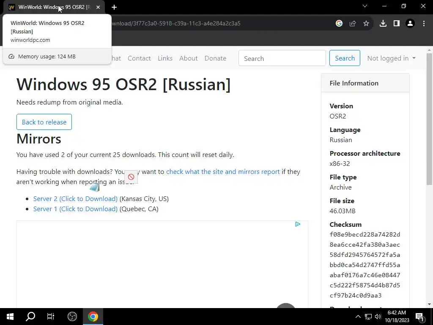This screenshot has width=433, height=325.
Task: Click the WinWorld favicon in the browser tab
Action: coord(11,7)
